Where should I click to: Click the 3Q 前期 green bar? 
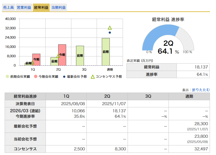click(80, 56)
